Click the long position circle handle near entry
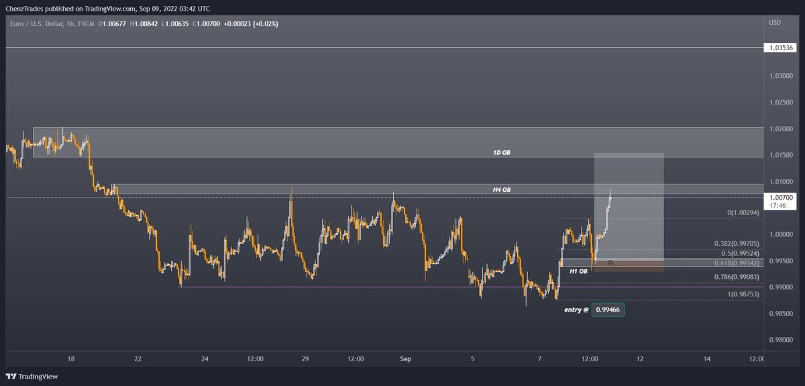This screenshot has width=805, height=386. coord(610,263)
